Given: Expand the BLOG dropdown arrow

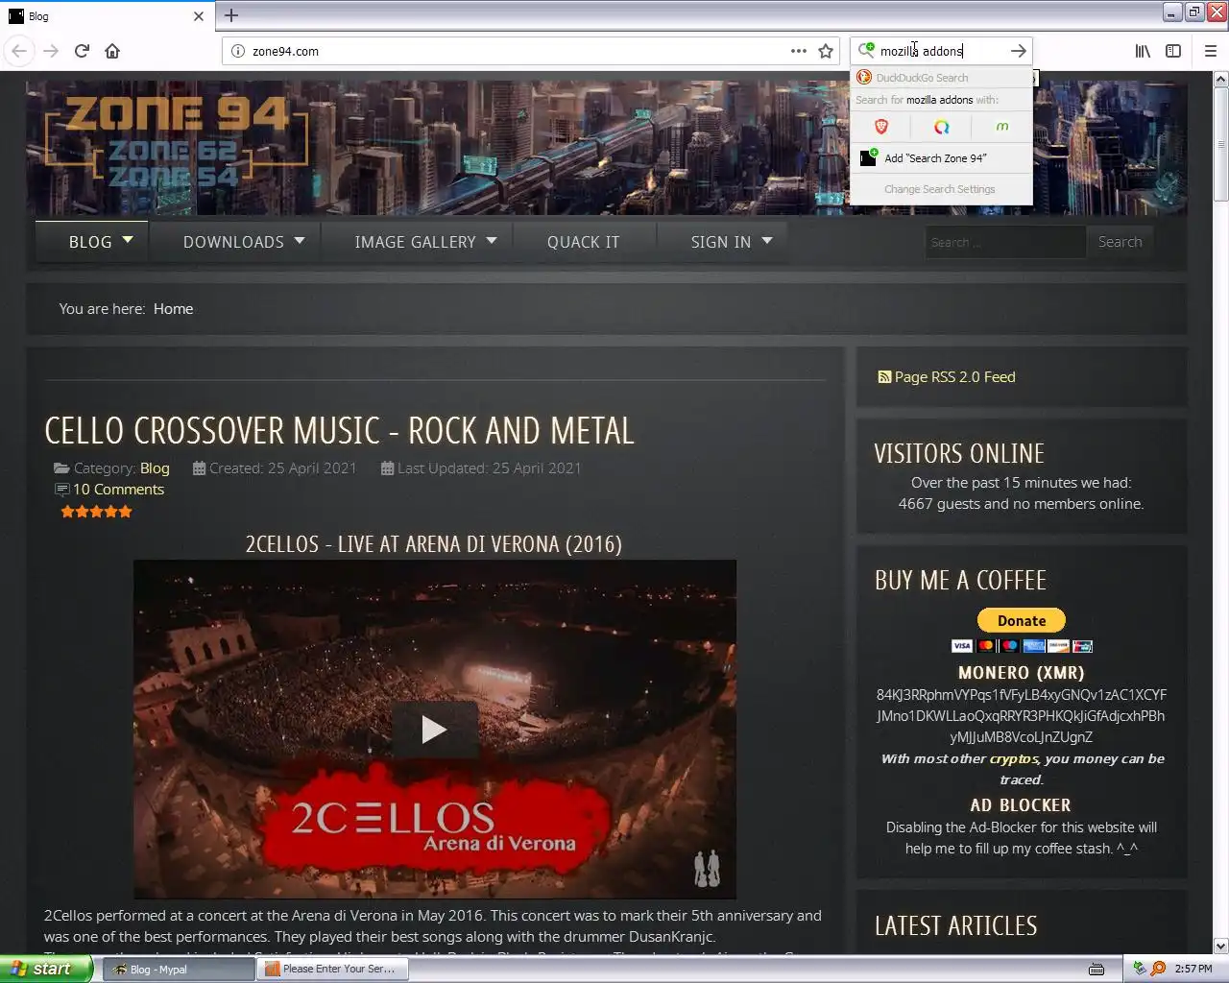Looking at the screenshot, I should [x=129, y=240].
